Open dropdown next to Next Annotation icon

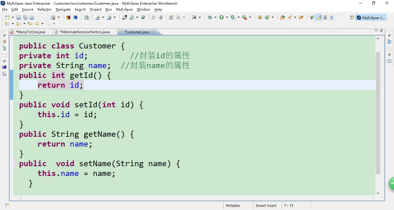pos(13,24)
